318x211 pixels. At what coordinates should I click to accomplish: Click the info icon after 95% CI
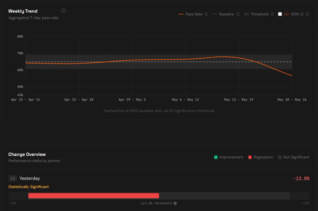pyautogui.click(x=308, y=14)
